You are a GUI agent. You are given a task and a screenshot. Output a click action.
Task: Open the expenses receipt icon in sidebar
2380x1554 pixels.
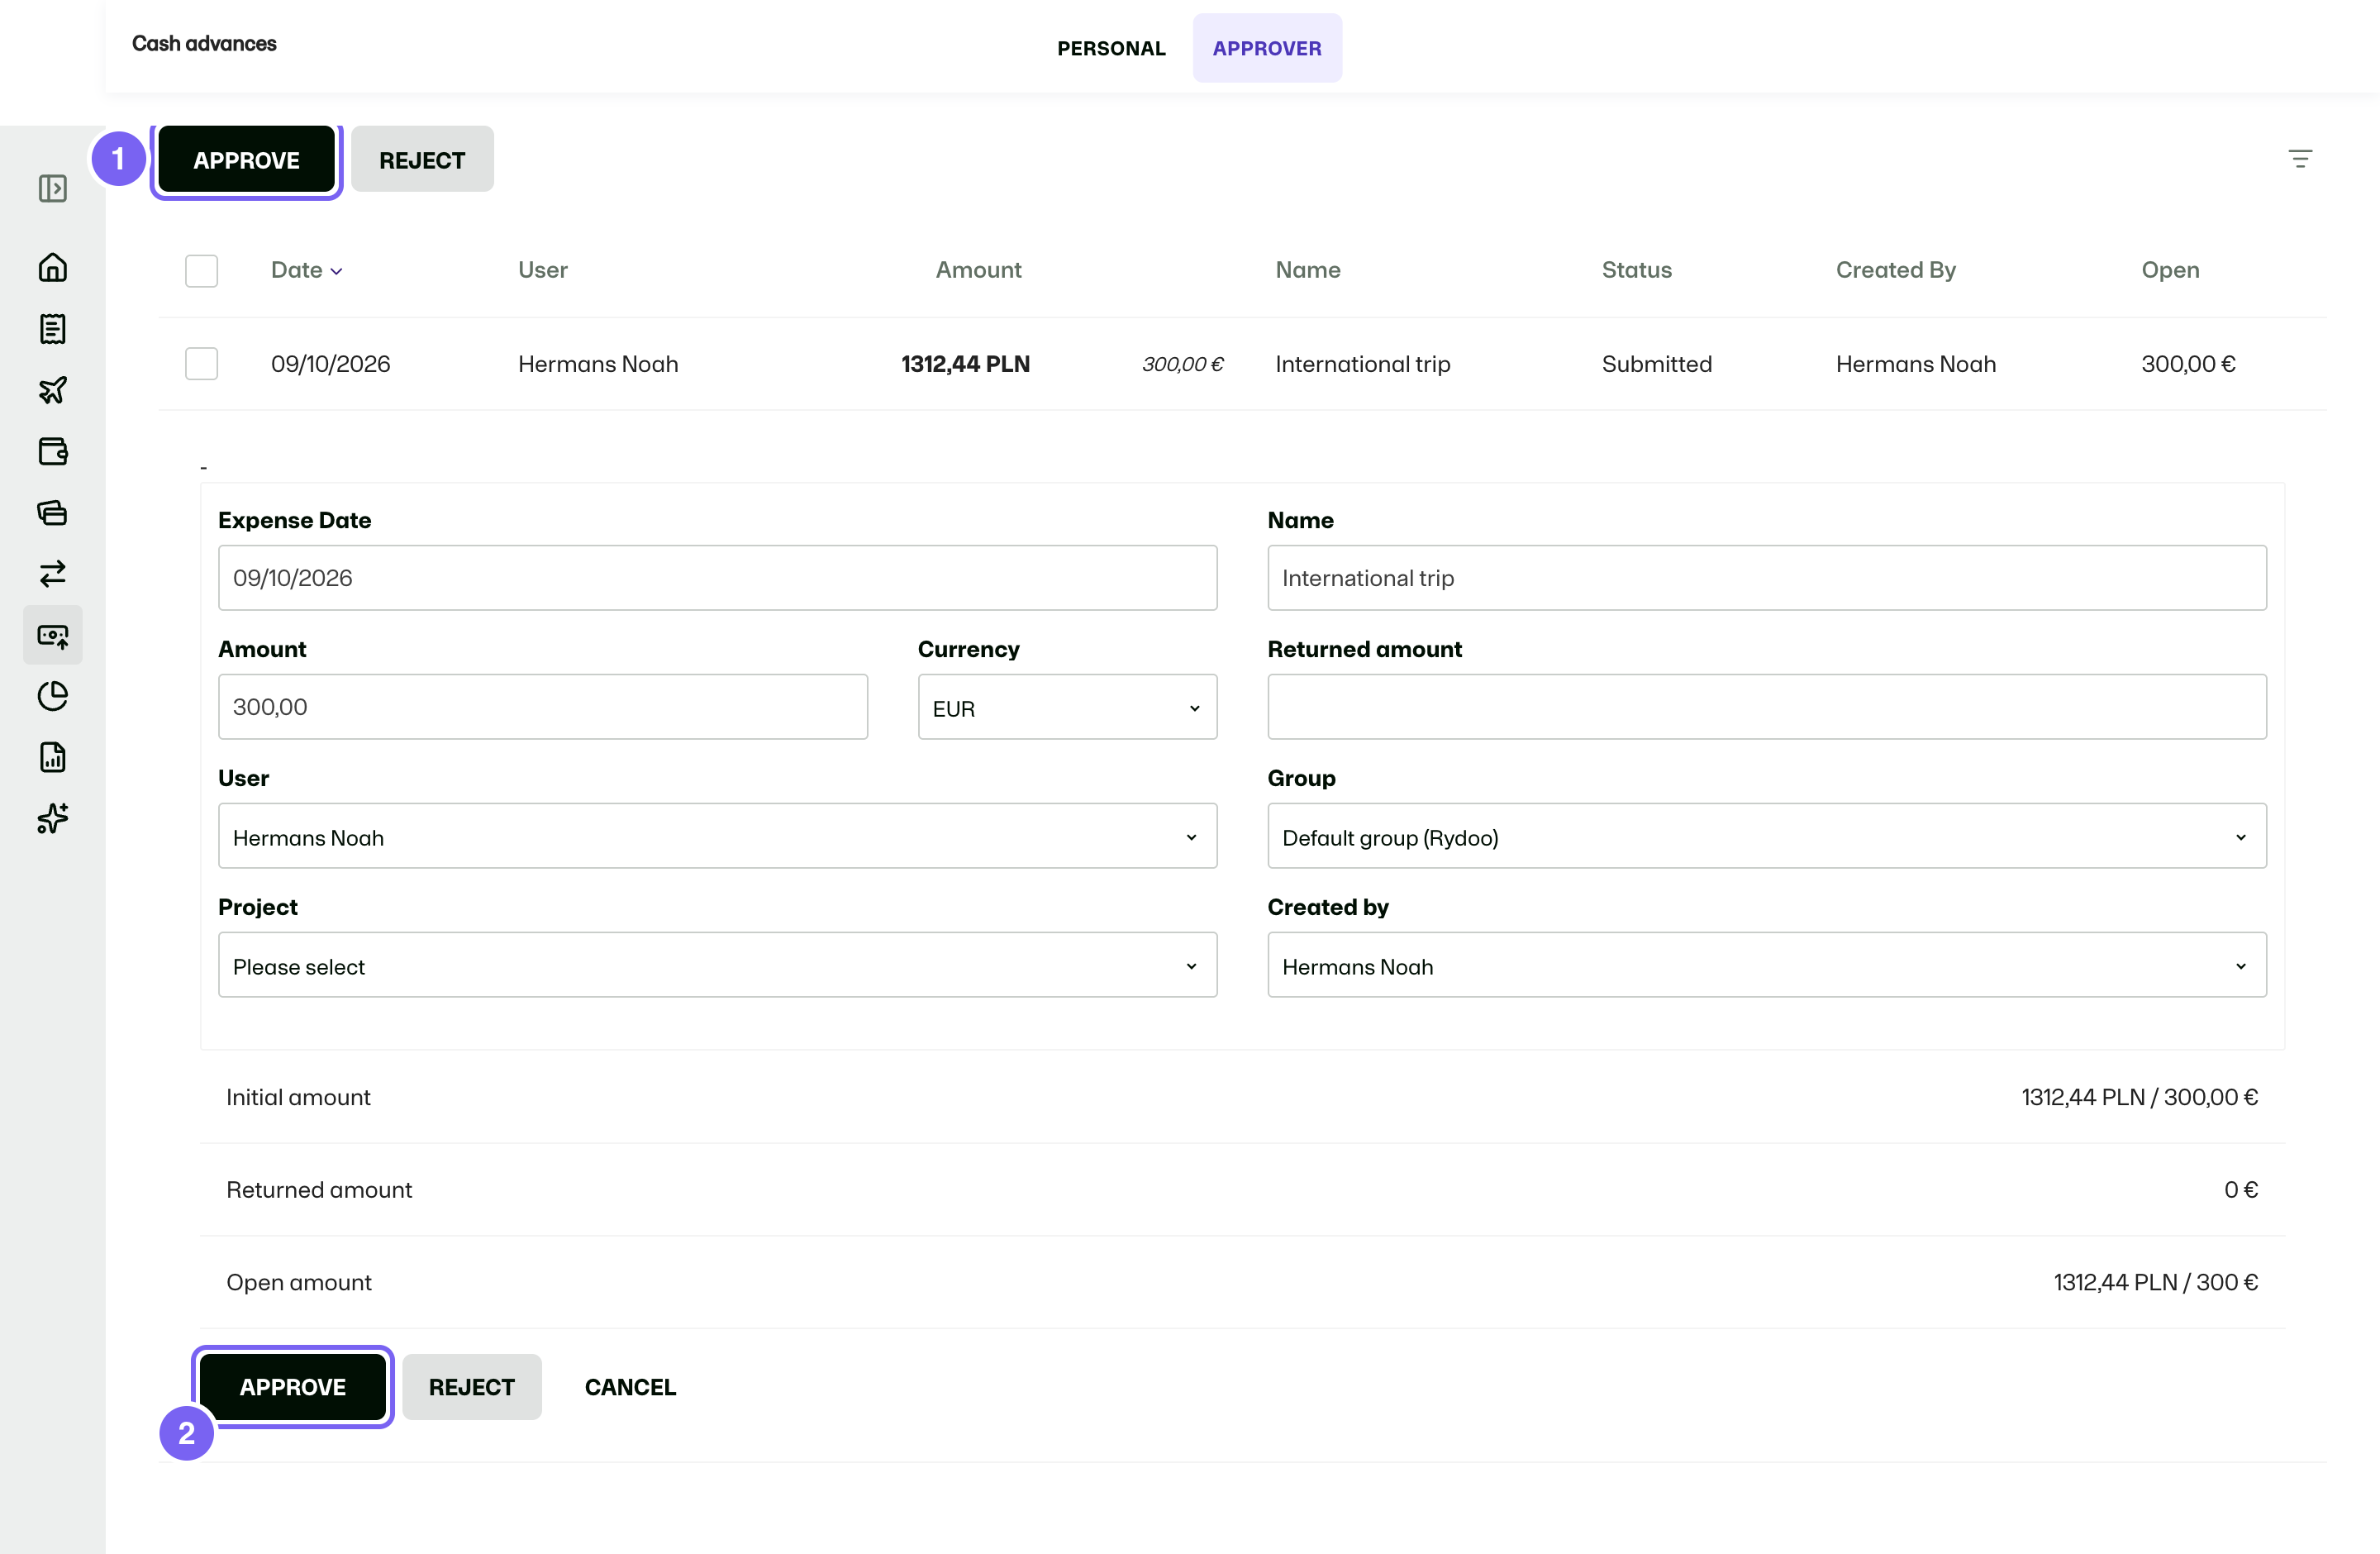pos(53,328)
